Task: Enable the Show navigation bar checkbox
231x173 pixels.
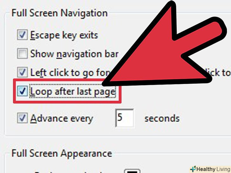Action: click(x=22, y=54)
